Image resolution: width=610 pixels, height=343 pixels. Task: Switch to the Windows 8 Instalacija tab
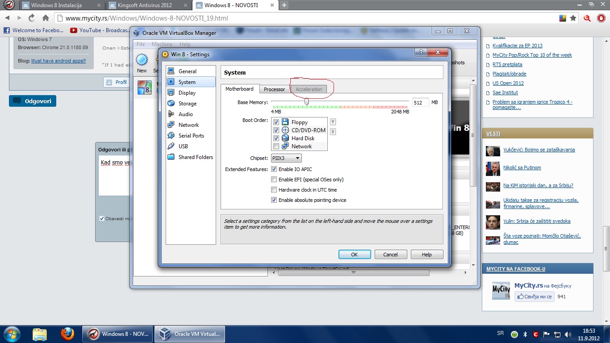coord(61,5)
